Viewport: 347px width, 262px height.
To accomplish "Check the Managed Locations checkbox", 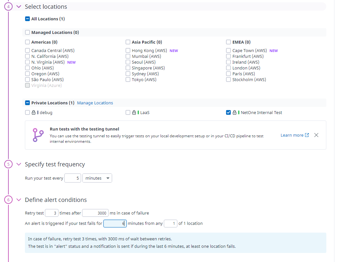I will point(27,32).
